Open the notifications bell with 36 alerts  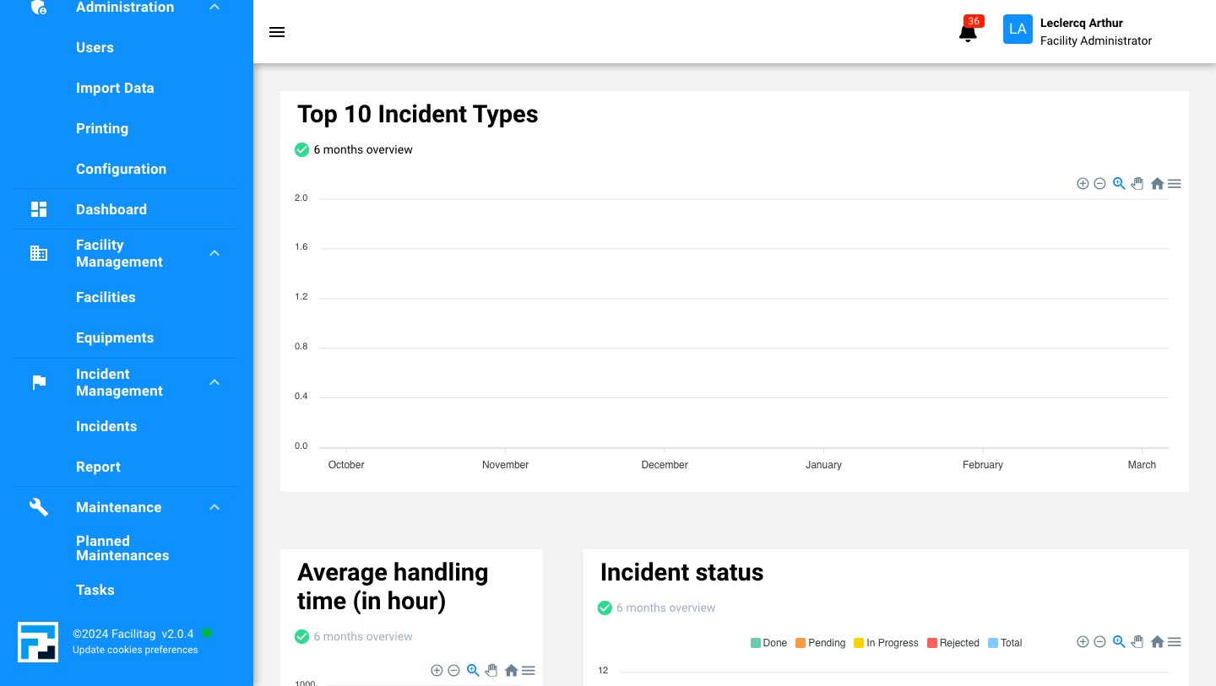tap(968, 32)
